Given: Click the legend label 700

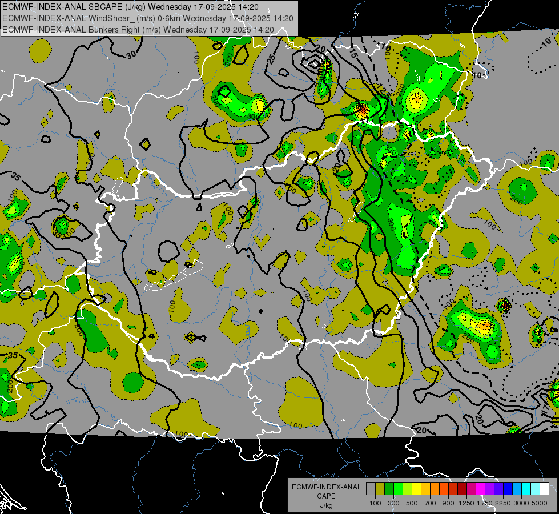Looking at the screenshot, I should pyautogui.click(x=431, y=503).
